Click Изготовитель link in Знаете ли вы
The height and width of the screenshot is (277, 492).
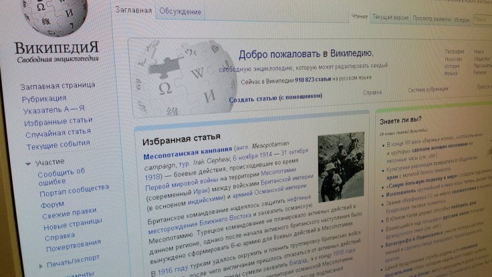[401, 193]
